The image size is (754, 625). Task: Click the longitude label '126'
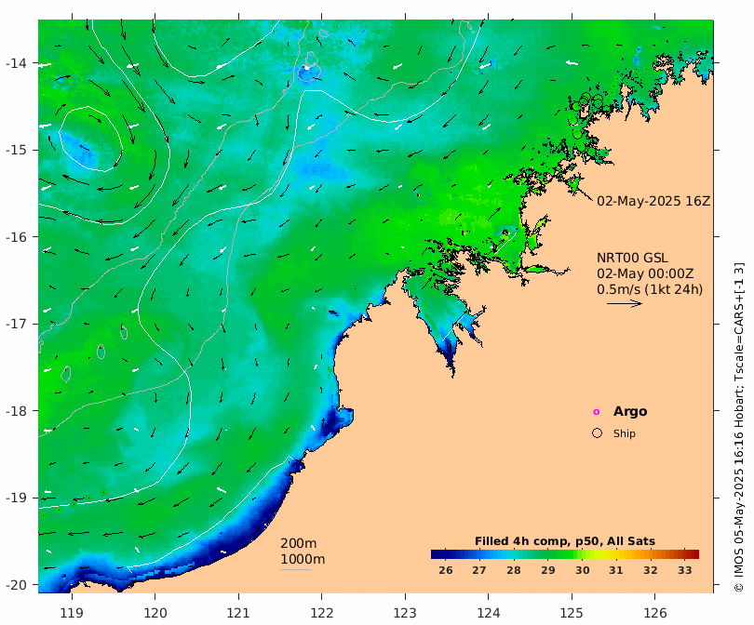click(x=655, y=613)
